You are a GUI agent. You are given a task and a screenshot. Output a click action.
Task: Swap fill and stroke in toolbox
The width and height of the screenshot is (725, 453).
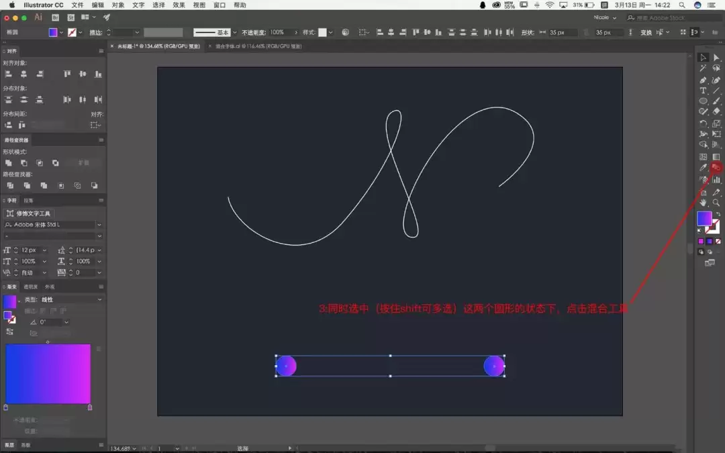718,214
